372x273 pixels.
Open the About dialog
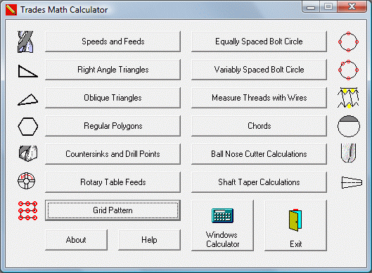(76, 240)
